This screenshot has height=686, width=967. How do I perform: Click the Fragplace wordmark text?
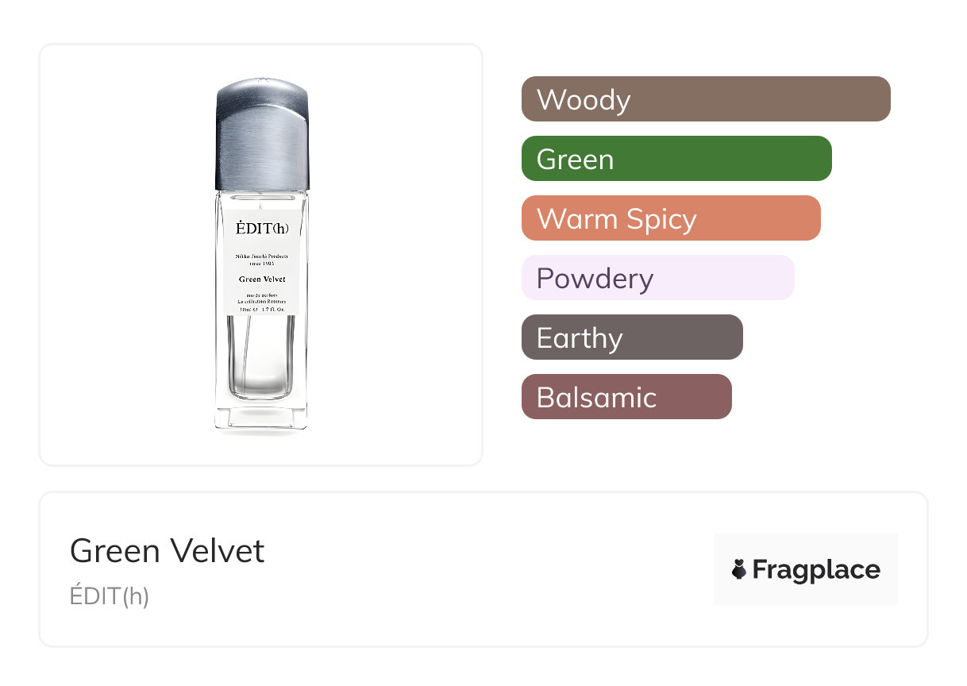(x=816, y=569)
